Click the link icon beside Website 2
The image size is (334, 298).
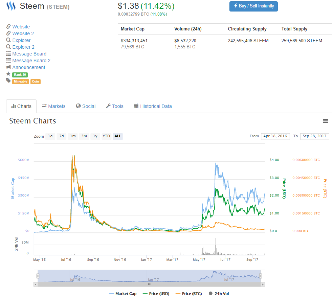[8, 33]
